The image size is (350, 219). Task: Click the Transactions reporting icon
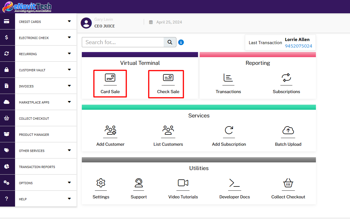coord(228,78)
